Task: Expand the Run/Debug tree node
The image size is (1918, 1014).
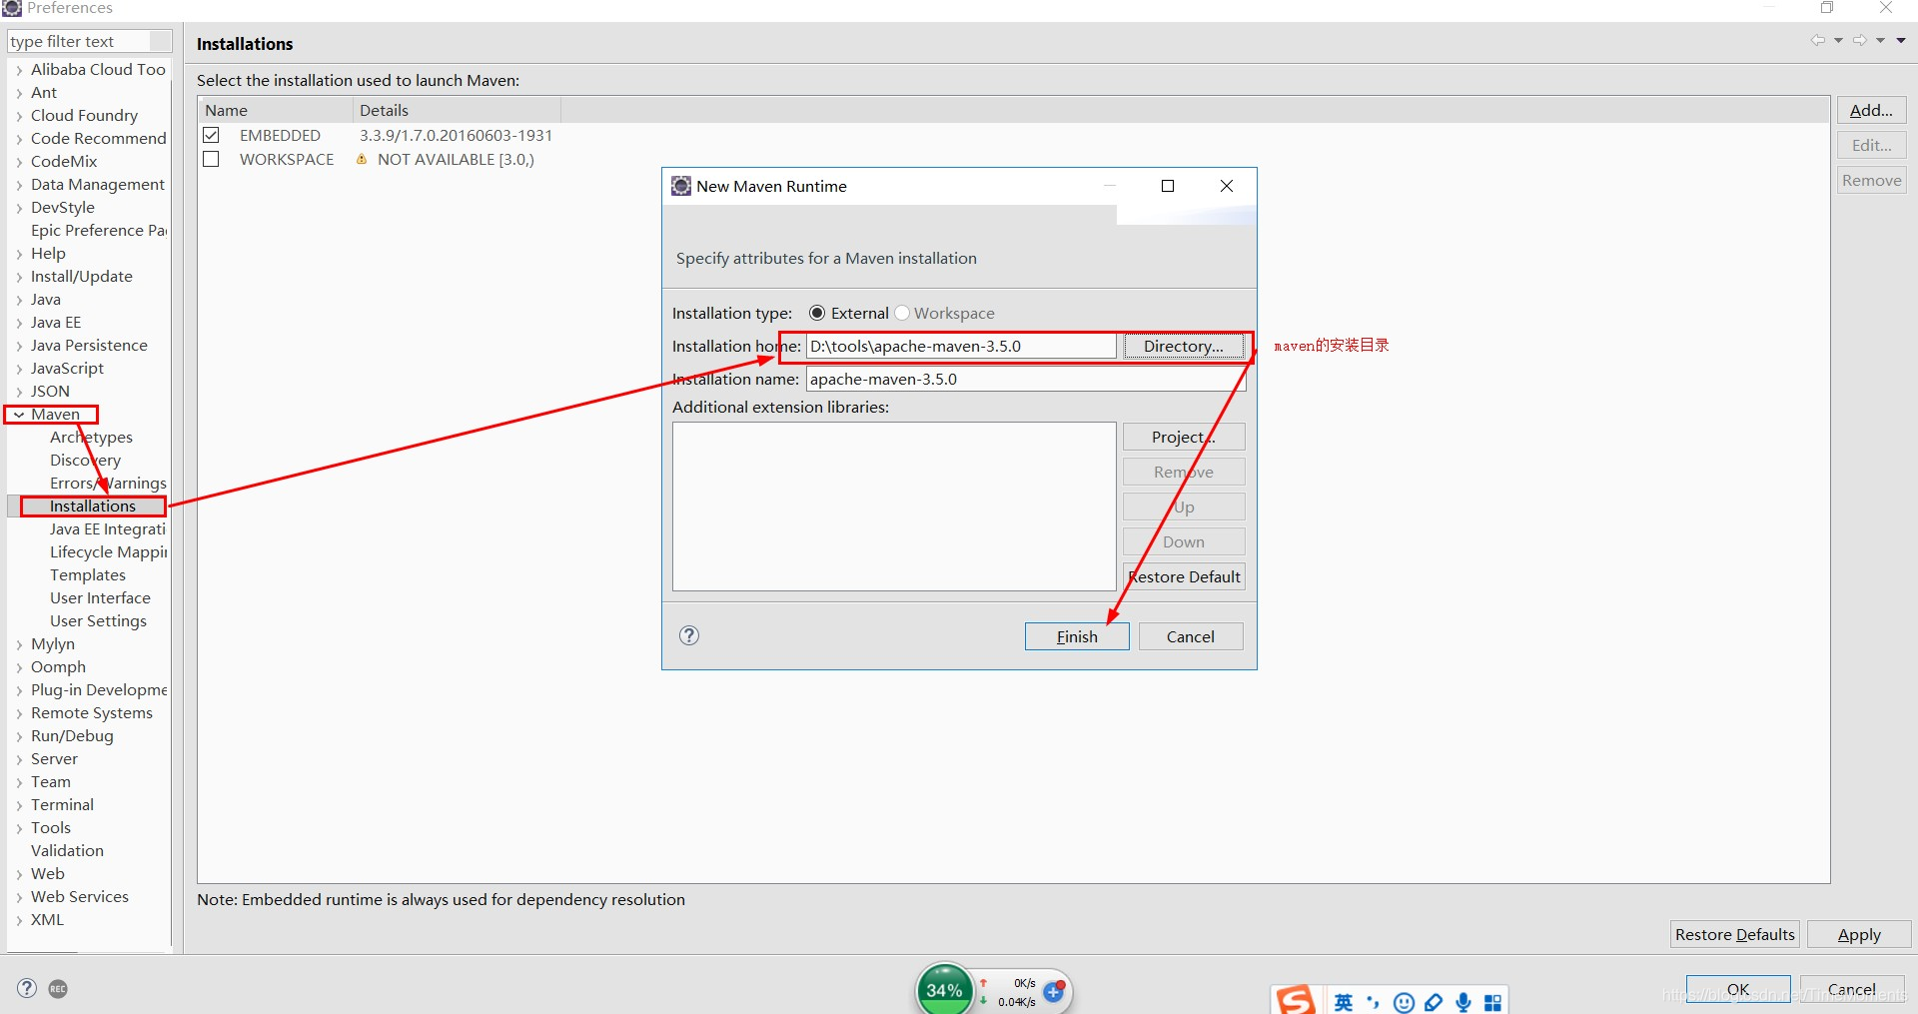Action: tap(19, 736)
